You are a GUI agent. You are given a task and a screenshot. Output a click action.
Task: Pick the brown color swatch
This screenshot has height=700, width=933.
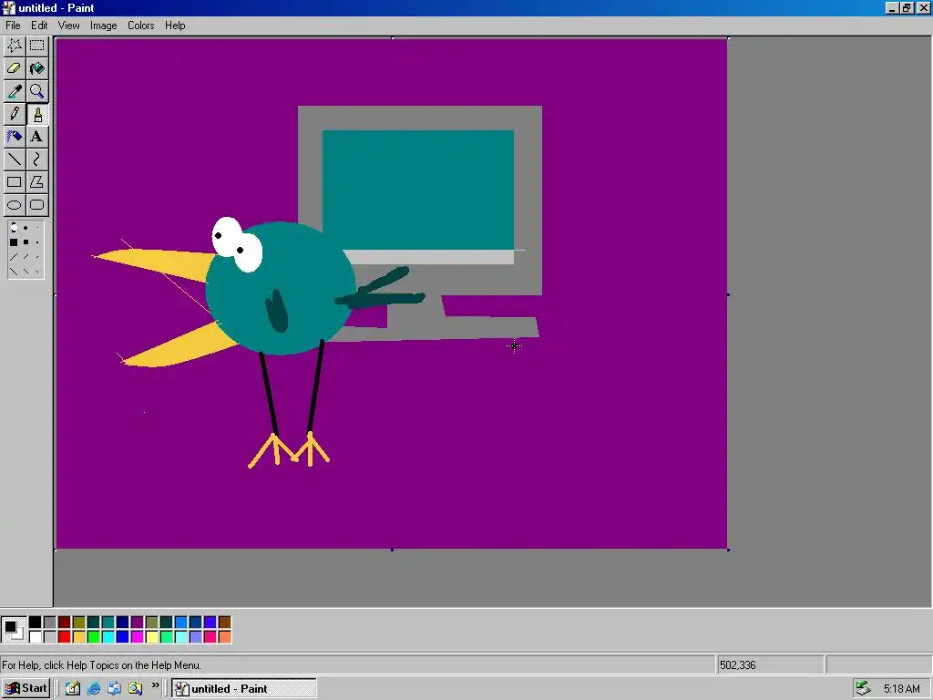(224, 623)
